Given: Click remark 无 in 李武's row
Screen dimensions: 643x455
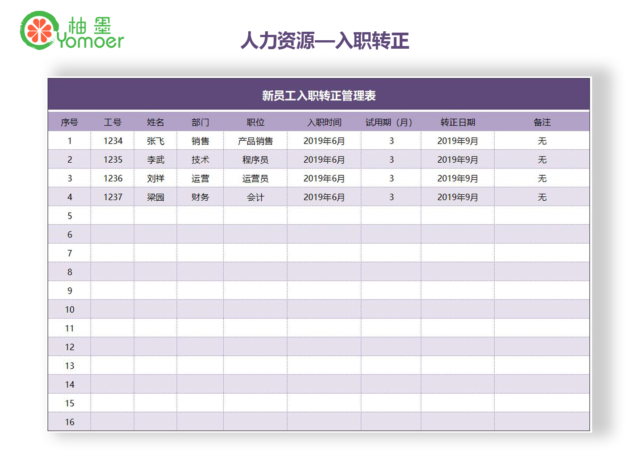Looking at the screenshot, I should point(542,160).
